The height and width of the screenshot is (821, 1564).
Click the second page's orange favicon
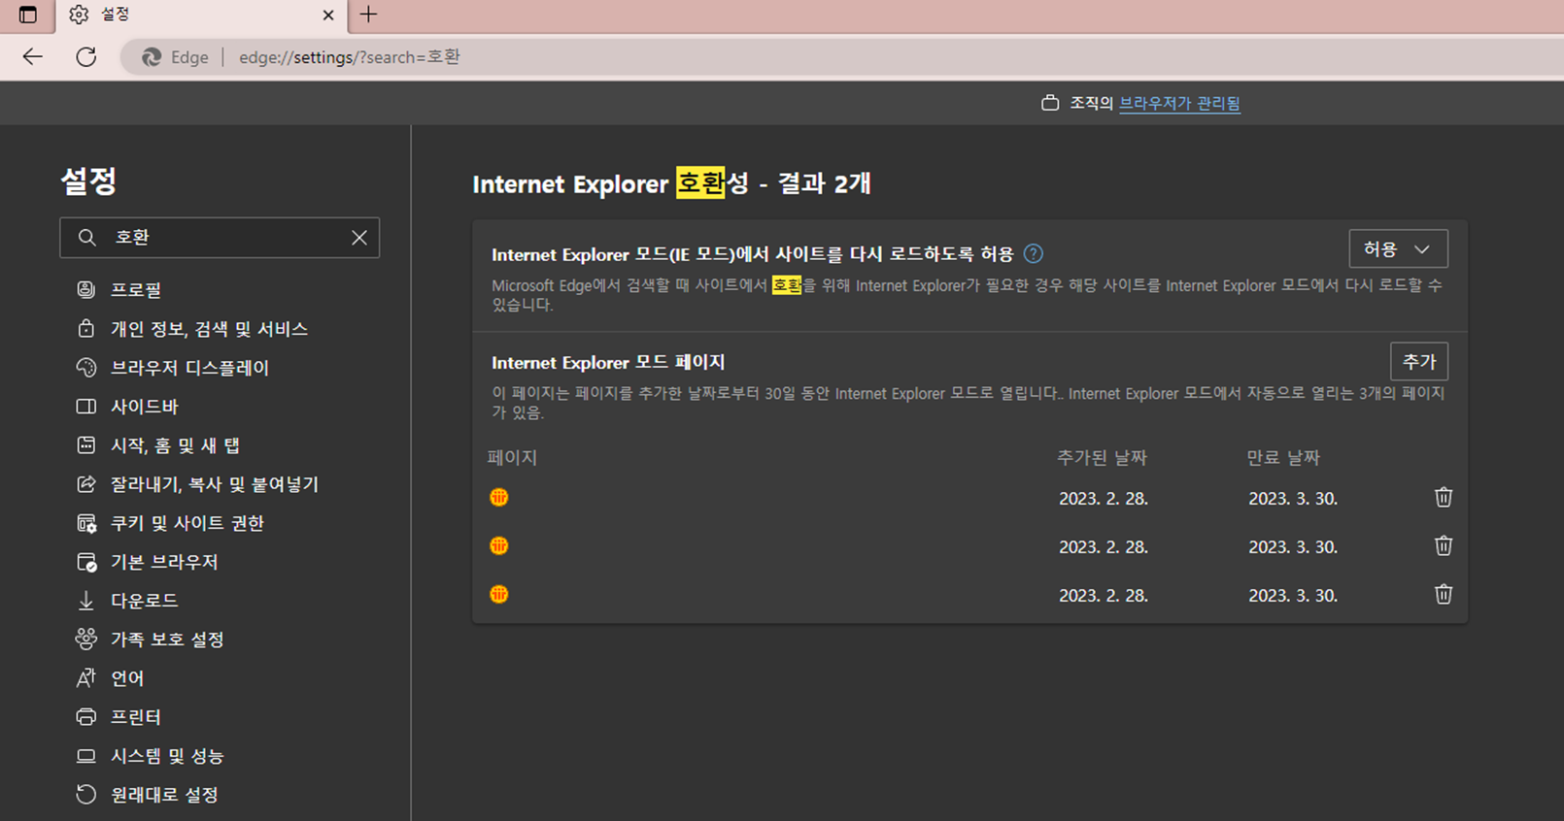point(499,545)
